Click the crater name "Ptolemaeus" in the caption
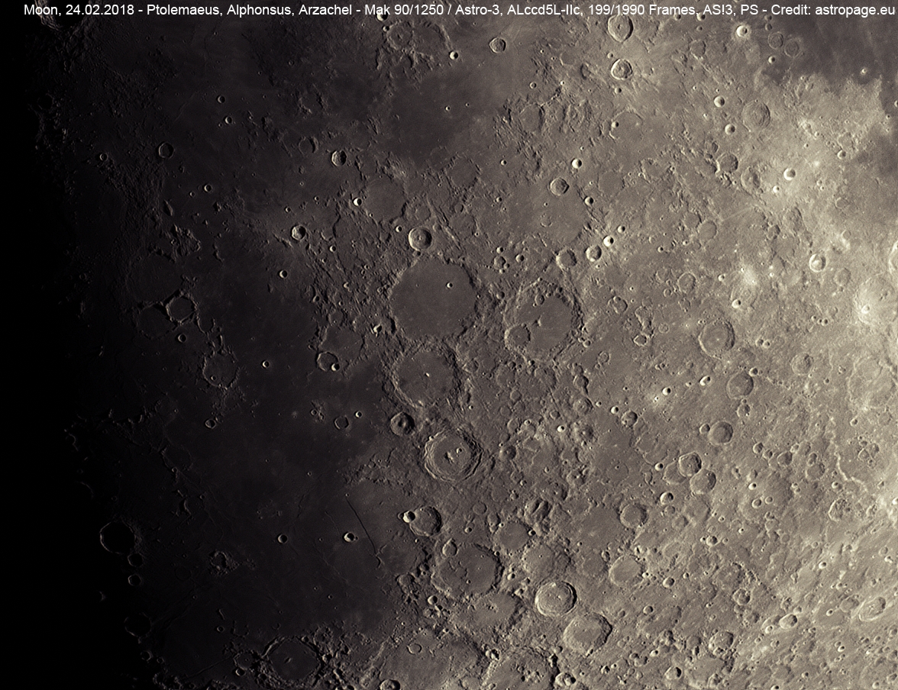The image size is (898, 690). pos(183,11)
